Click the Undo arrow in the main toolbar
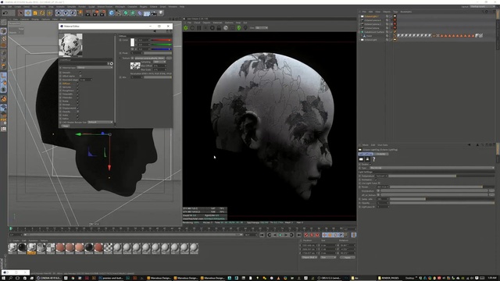Viewport: 500px width, 281px height. click(x=5, y=13)
